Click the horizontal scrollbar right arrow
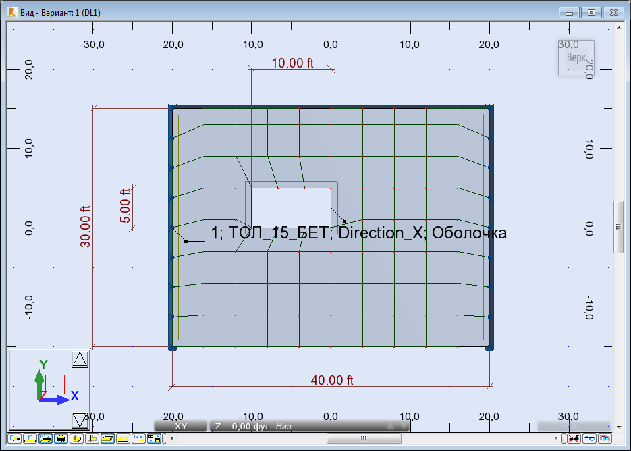The width and height of the screenshot is (631, 451). click(x=555, y=438)
